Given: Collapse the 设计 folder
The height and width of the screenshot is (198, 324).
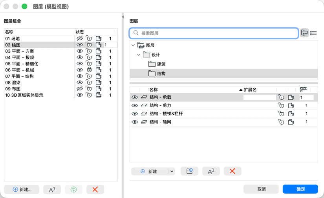Looking at the screenshot, I should [x=139, y=55].
